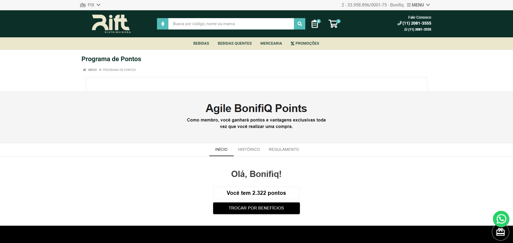Click the microphone voice search icon
513x243 pixels.
point(163,24)
